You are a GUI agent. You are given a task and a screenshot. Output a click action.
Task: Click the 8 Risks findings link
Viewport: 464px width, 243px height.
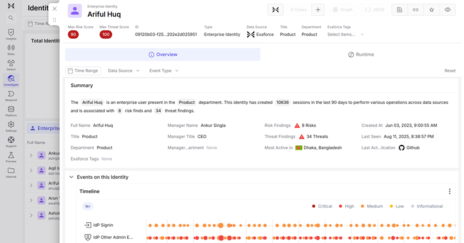(305, 125)
